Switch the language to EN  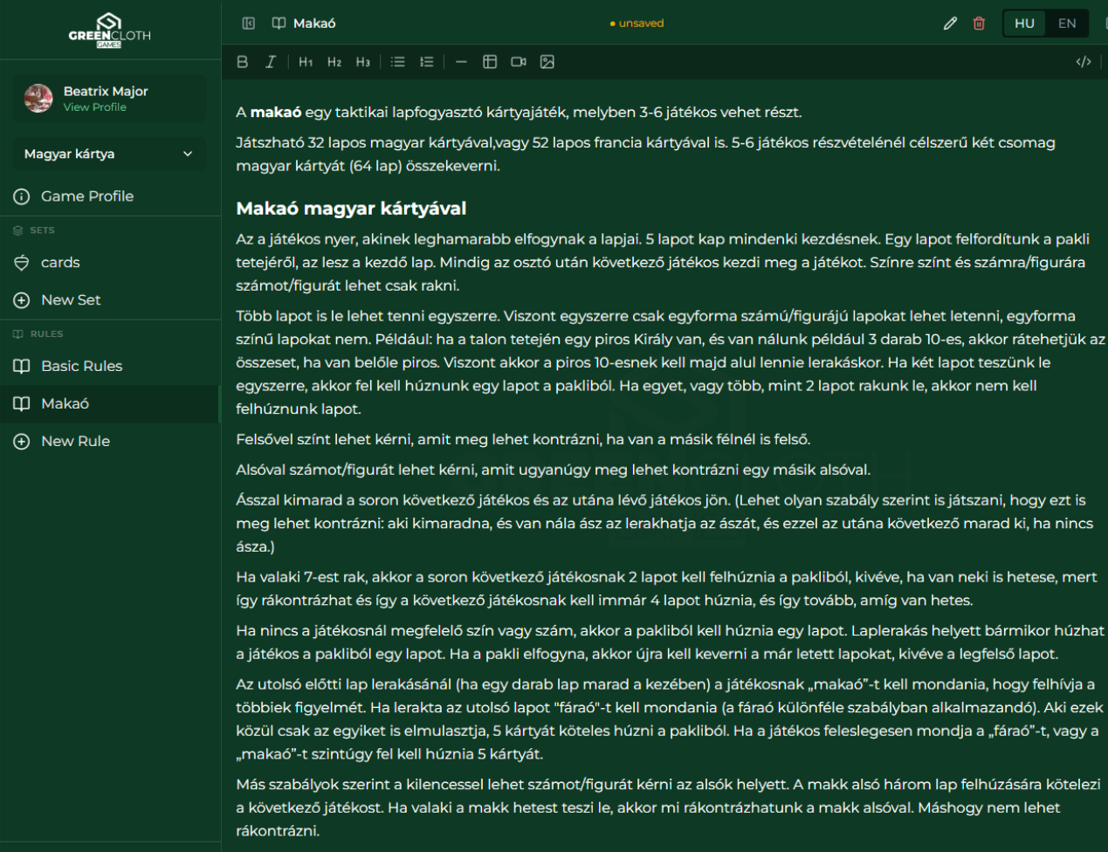(x=1066, y=23)
